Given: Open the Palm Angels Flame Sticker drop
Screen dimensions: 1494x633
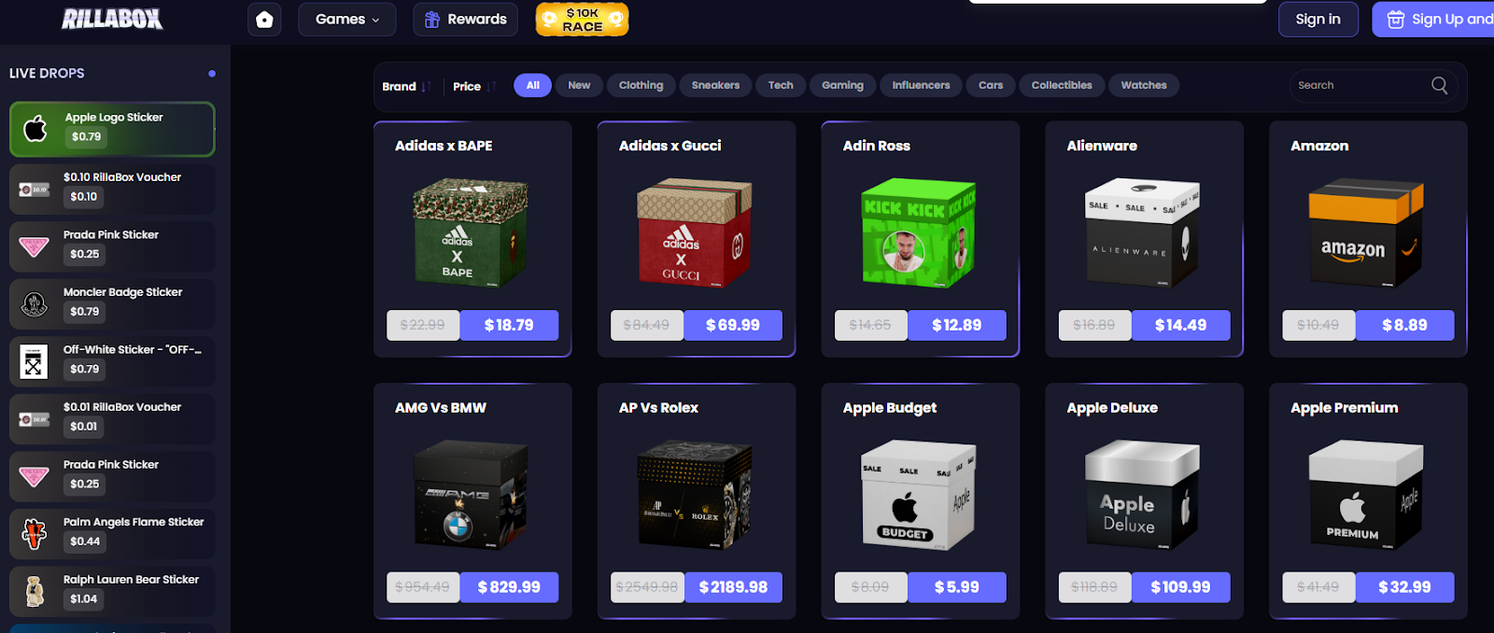Looking at the screenshot, I should [112, 533].
